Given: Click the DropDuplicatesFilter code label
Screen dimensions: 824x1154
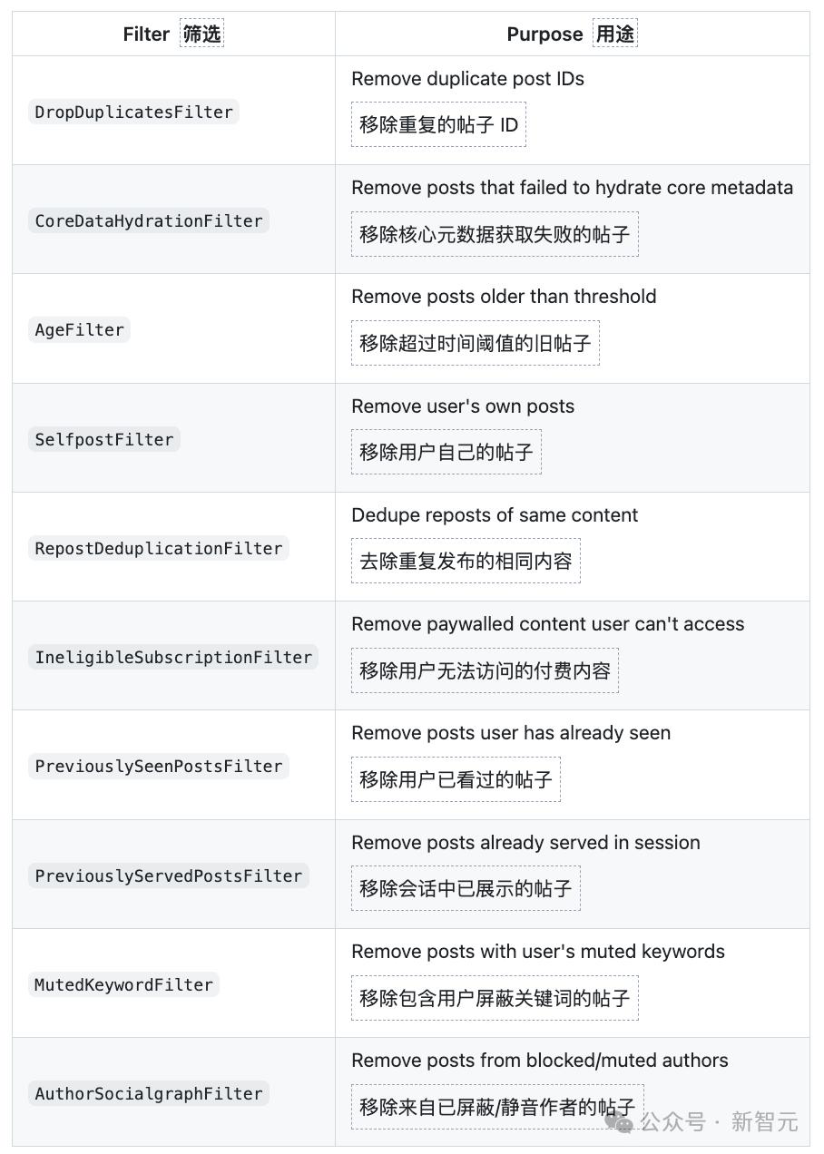Looking at the screenshot, I should 133,112.
